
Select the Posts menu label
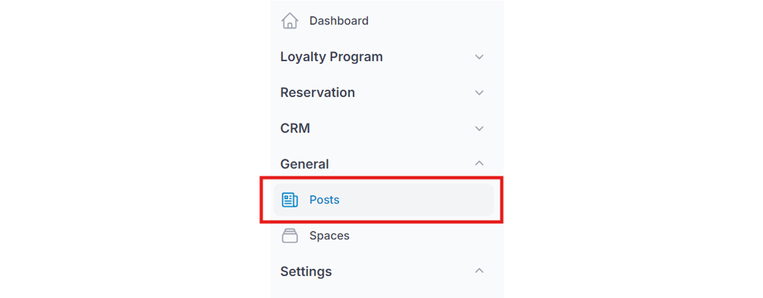[324, 200]
